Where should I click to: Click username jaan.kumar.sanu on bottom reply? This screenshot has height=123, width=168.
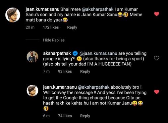click(60, 87)
